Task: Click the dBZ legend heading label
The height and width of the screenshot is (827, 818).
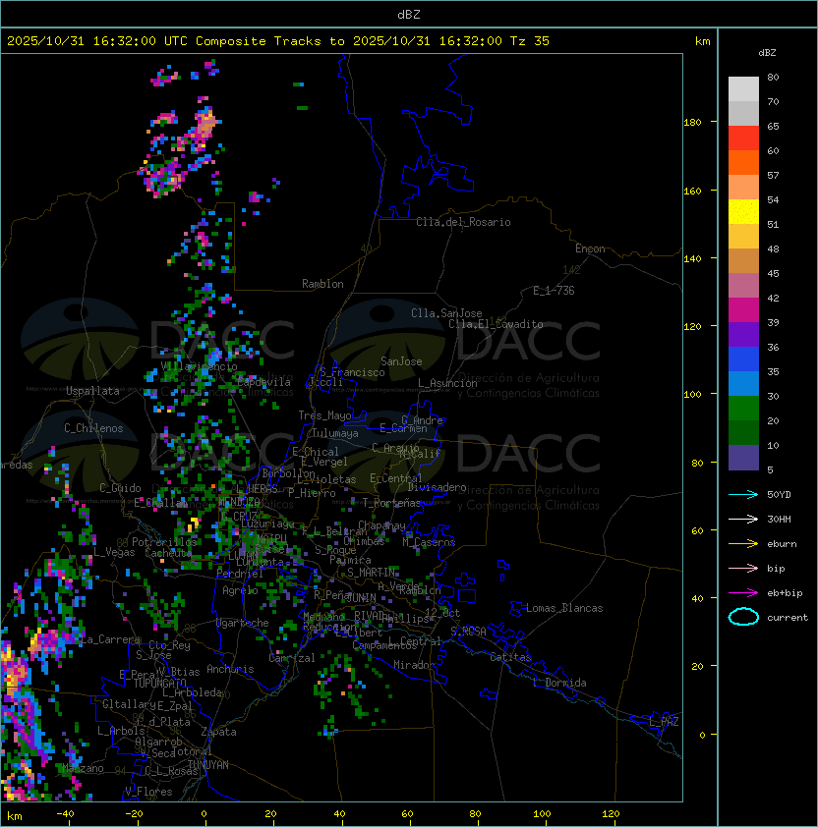Action: pyautogui.click(x=767, y=53)
